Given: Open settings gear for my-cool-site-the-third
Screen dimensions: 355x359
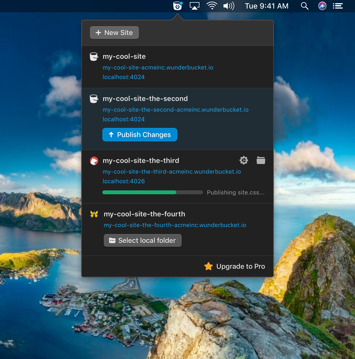Looking at the screenshot, I should coord(244,160).
